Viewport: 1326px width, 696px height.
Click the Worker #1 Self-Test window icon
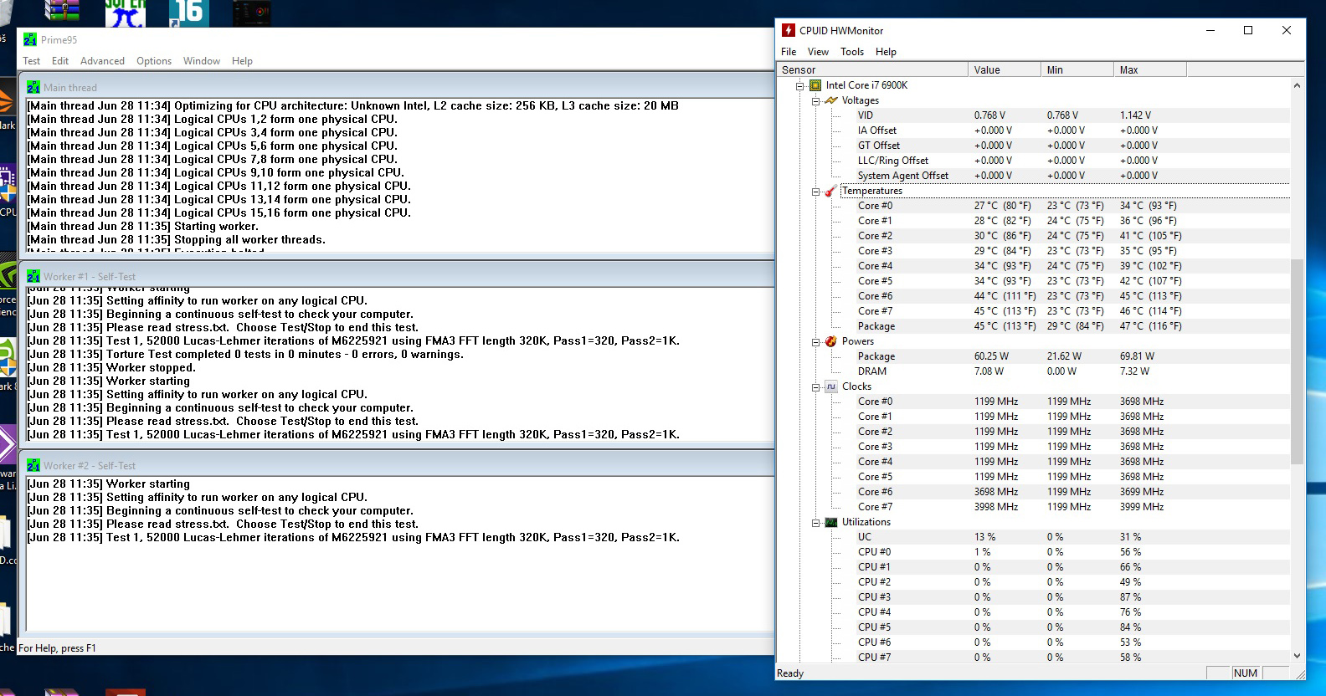click(x=33, y=276)
